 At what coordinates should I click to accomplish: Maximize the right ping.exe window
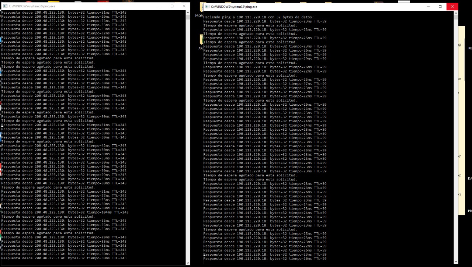coord(440,7)
